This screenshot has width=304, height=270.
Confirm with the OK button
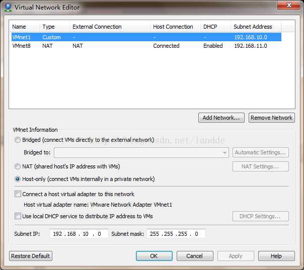point(154,256)
